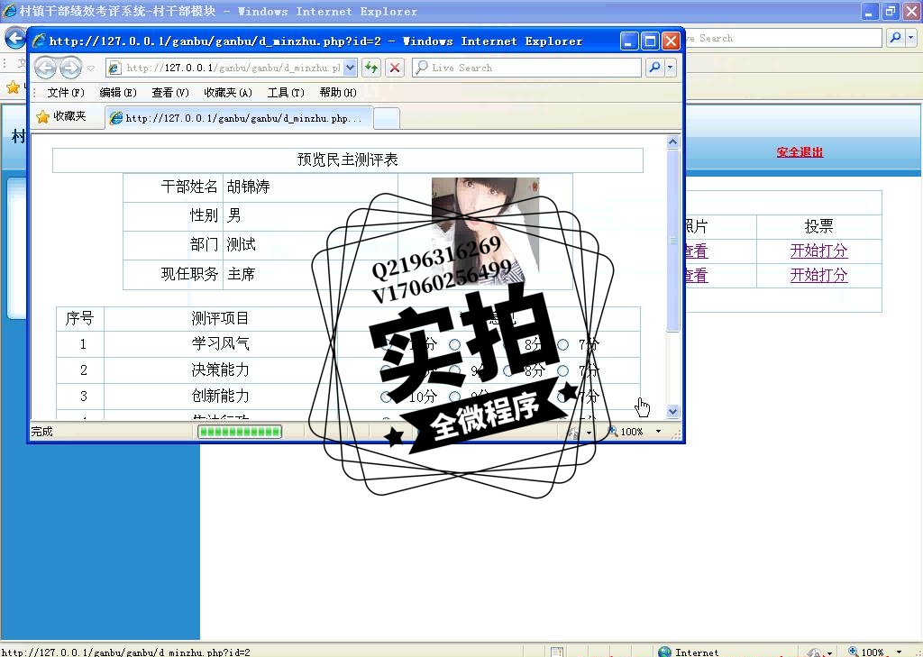Open the 文件(F) menu
Image resolution: width=923 pixels, height=657 pixels.
click(x=66, y=93)
